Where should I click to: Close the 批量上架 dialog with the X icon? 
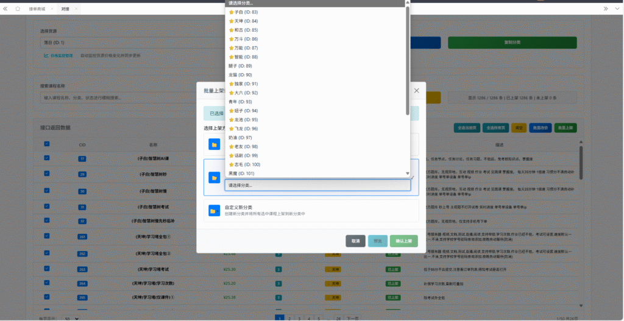[417, 90]
